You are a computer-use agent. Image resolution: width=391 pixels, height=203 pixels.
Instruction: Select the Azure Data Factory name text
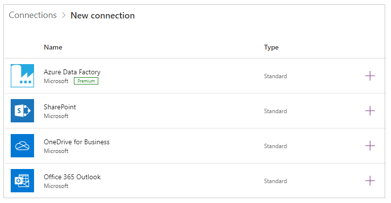pyautogui.click(x=72, y=72)
